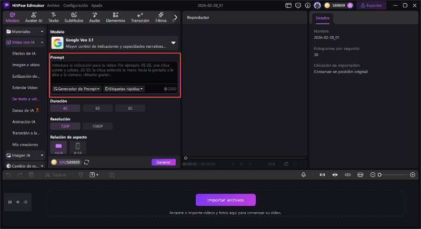Toggle the link clips icon
Viewport: 421px width, 229px height.
[x=322, y=175]
